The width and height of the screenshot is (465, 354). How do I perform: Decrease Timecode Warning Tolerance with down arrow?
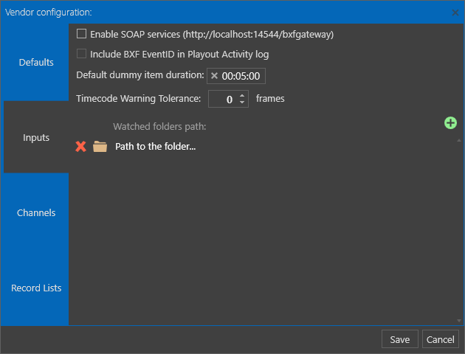click(242, 103)
